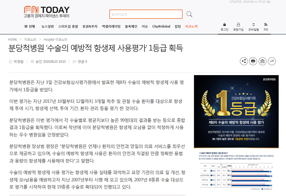Screen dimensions: 286x196
Task: Go to the 이슈 section
Action: pos(145,26)
